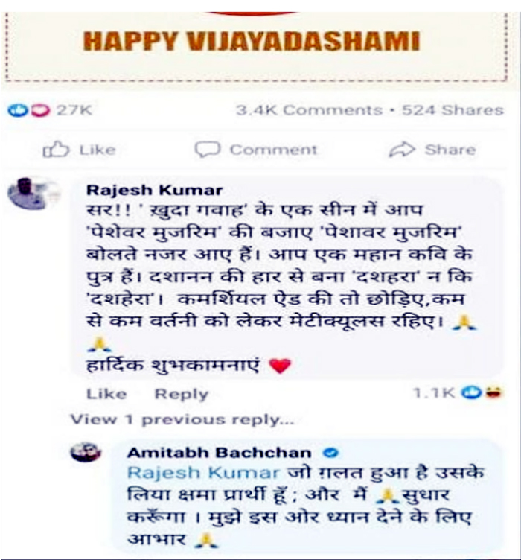Viewport: 521px width, 560px height.
Task: Click the Rajesh Kumar mention in the reply
Action: pyautogui.click(x=203, y=472)
